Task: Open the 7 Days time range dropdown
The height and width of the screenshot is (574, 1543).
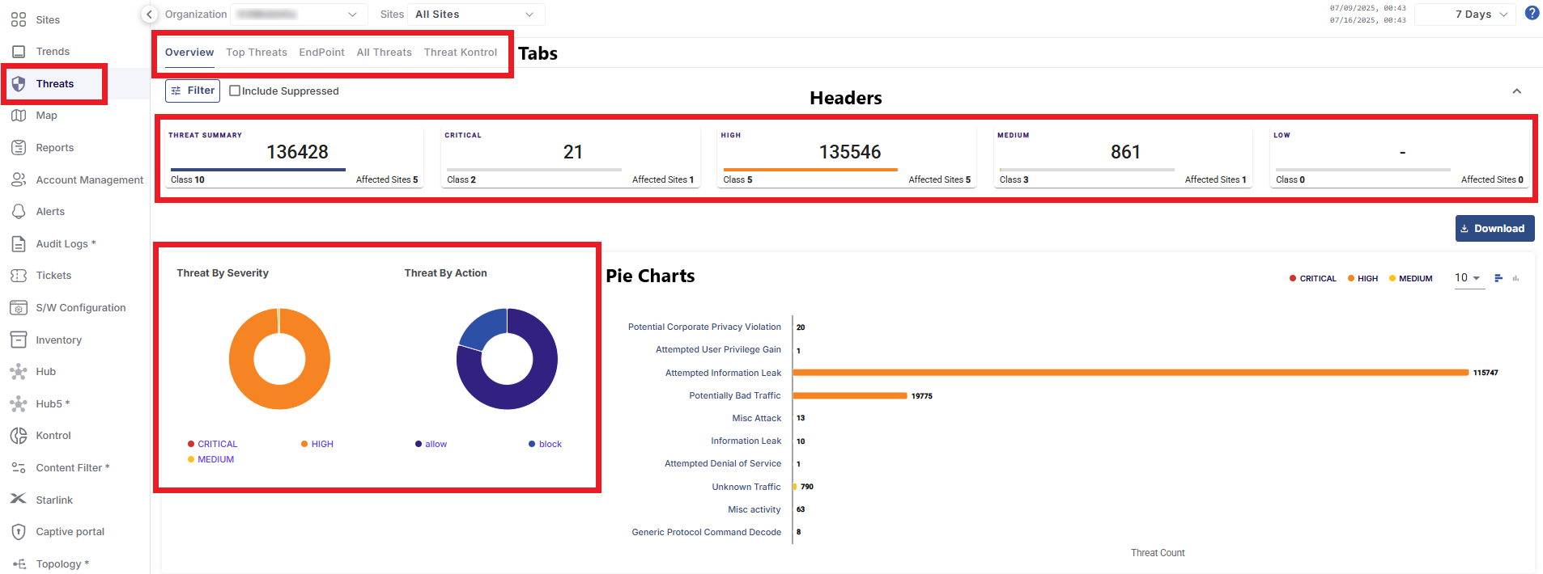Action: [1464, 15]
